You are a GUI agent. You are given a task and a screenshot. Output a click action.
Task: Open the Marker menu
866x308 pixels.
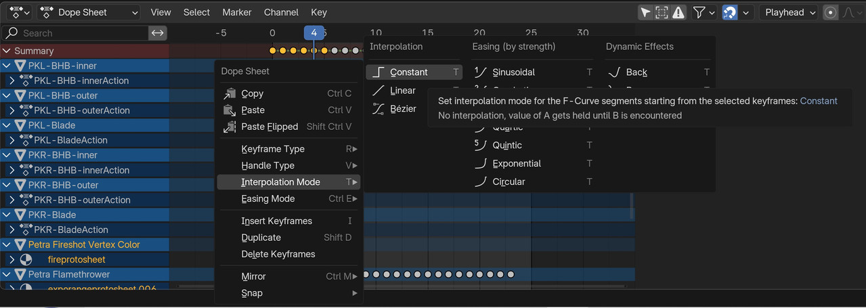point(236,12)
